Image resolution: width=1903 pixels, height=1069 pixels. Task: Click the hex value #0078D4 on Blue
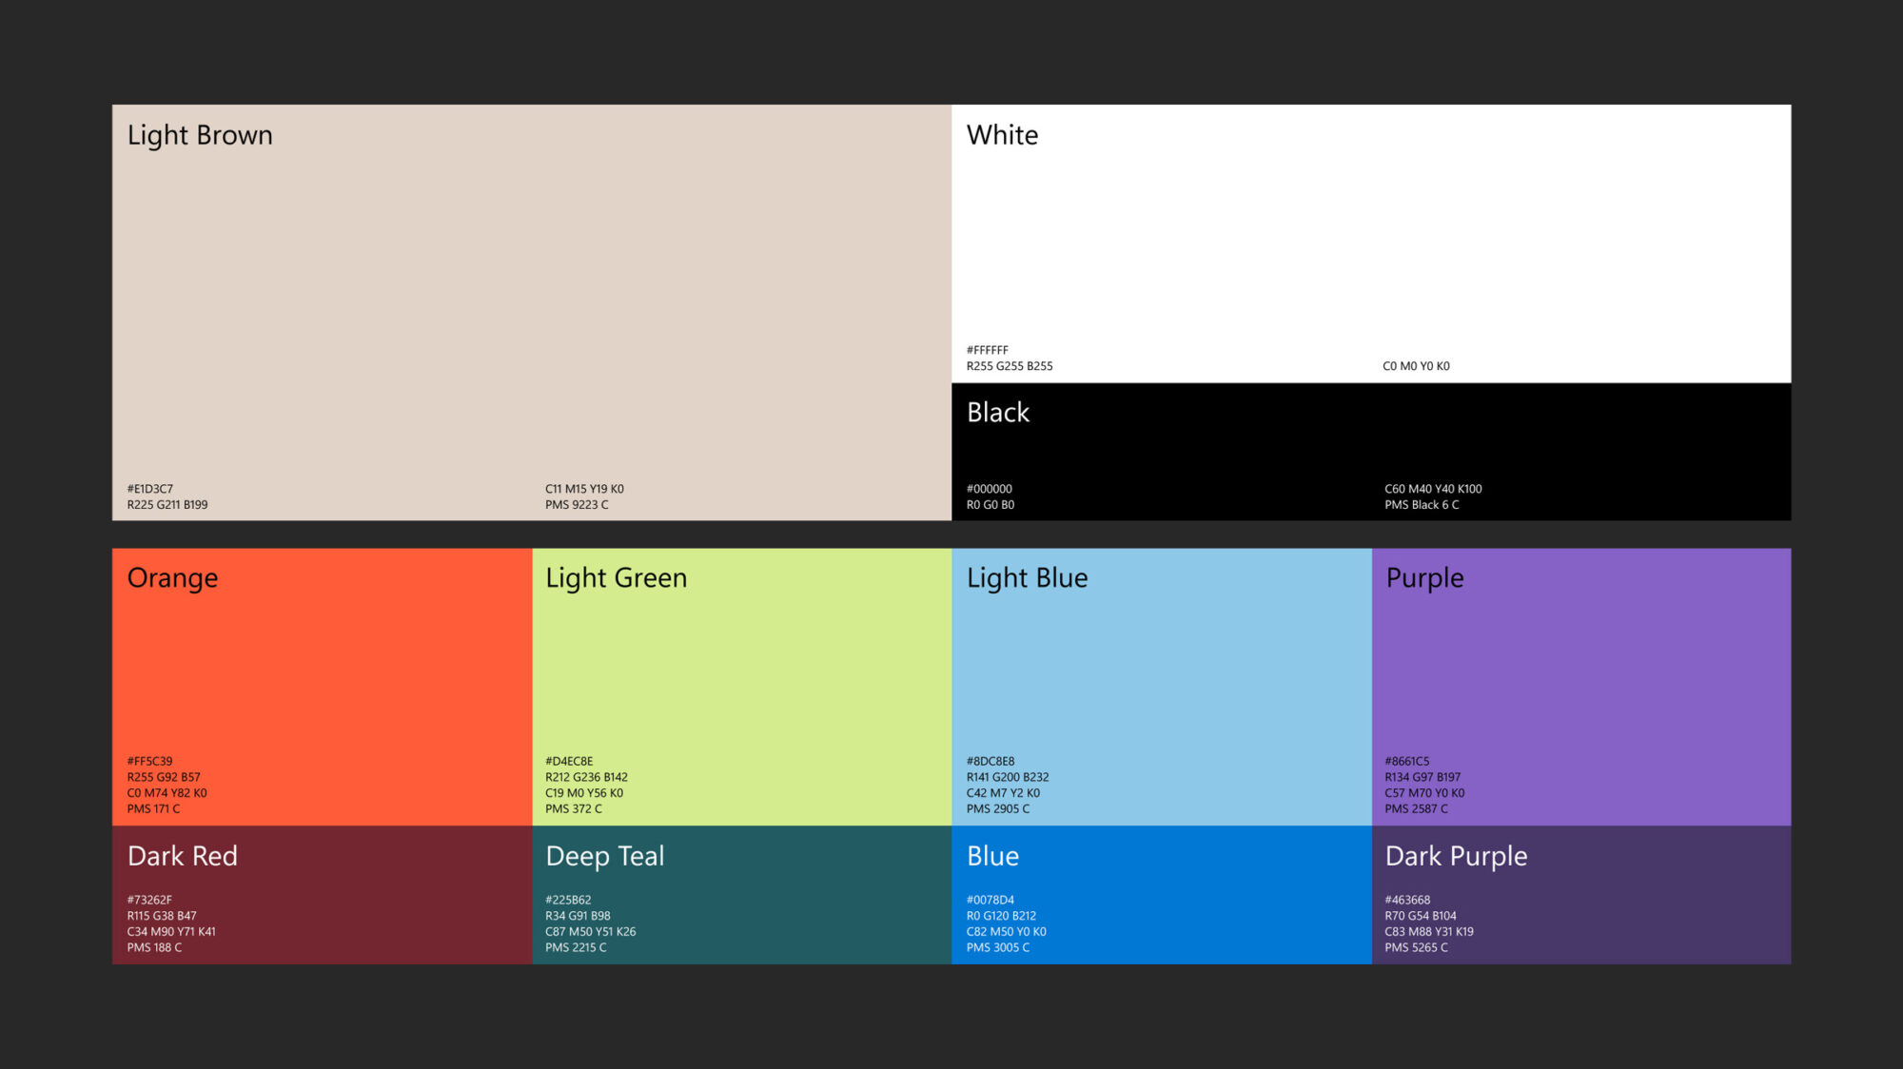point(990,898)
